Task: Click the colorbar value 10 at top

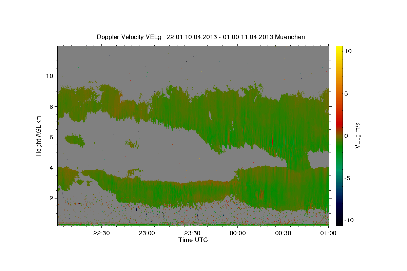Action: click(348, 51)
